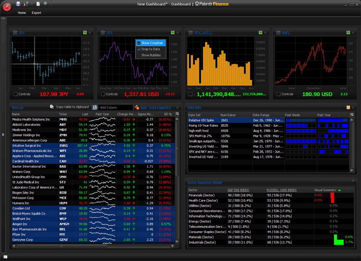Save the dashboard with the floppy disk icon
This screenshot has height=261, width=361.
[18, 4]
